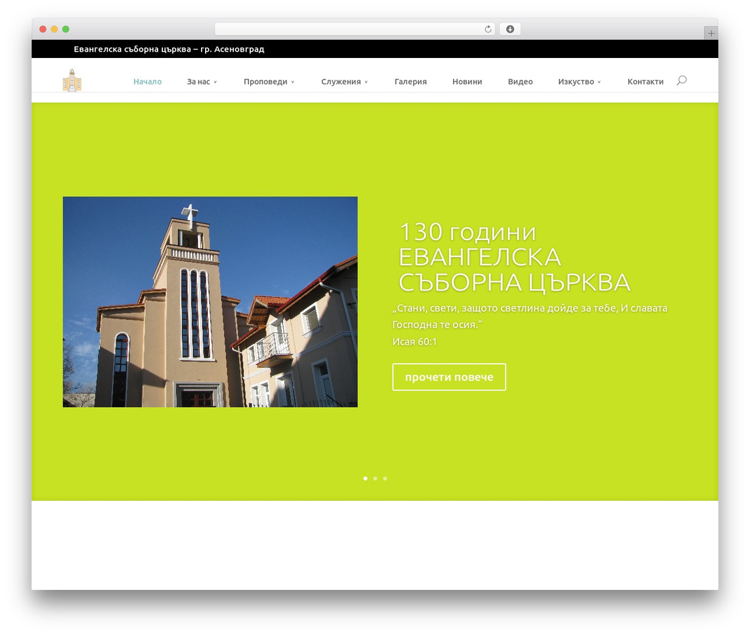The image size is (750, 635).
Task: Open the site search magnifier icon
Action: (681, 81)
